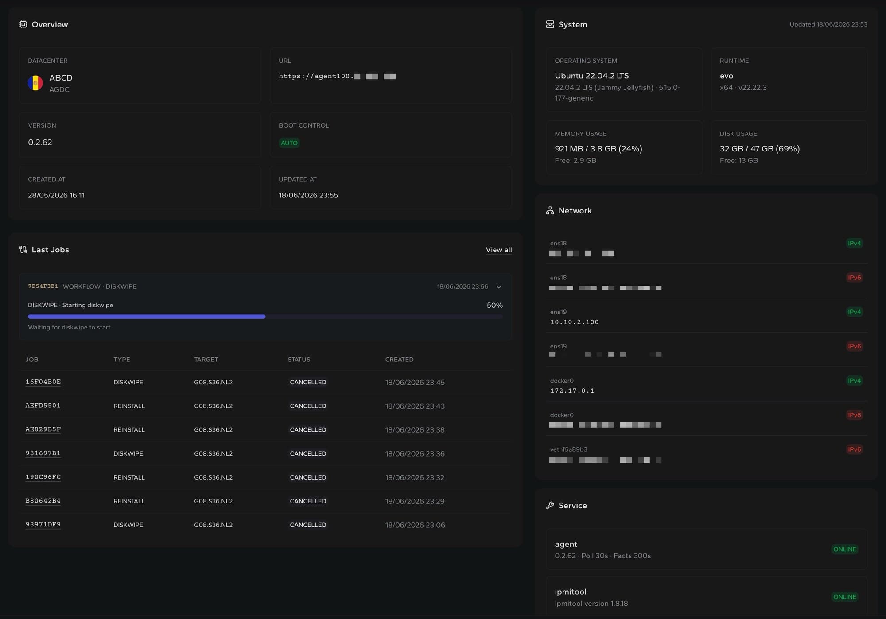Click the 7D54F3B1 workflow ID
The width and height of the screenshot is (886, 619).
43,286
